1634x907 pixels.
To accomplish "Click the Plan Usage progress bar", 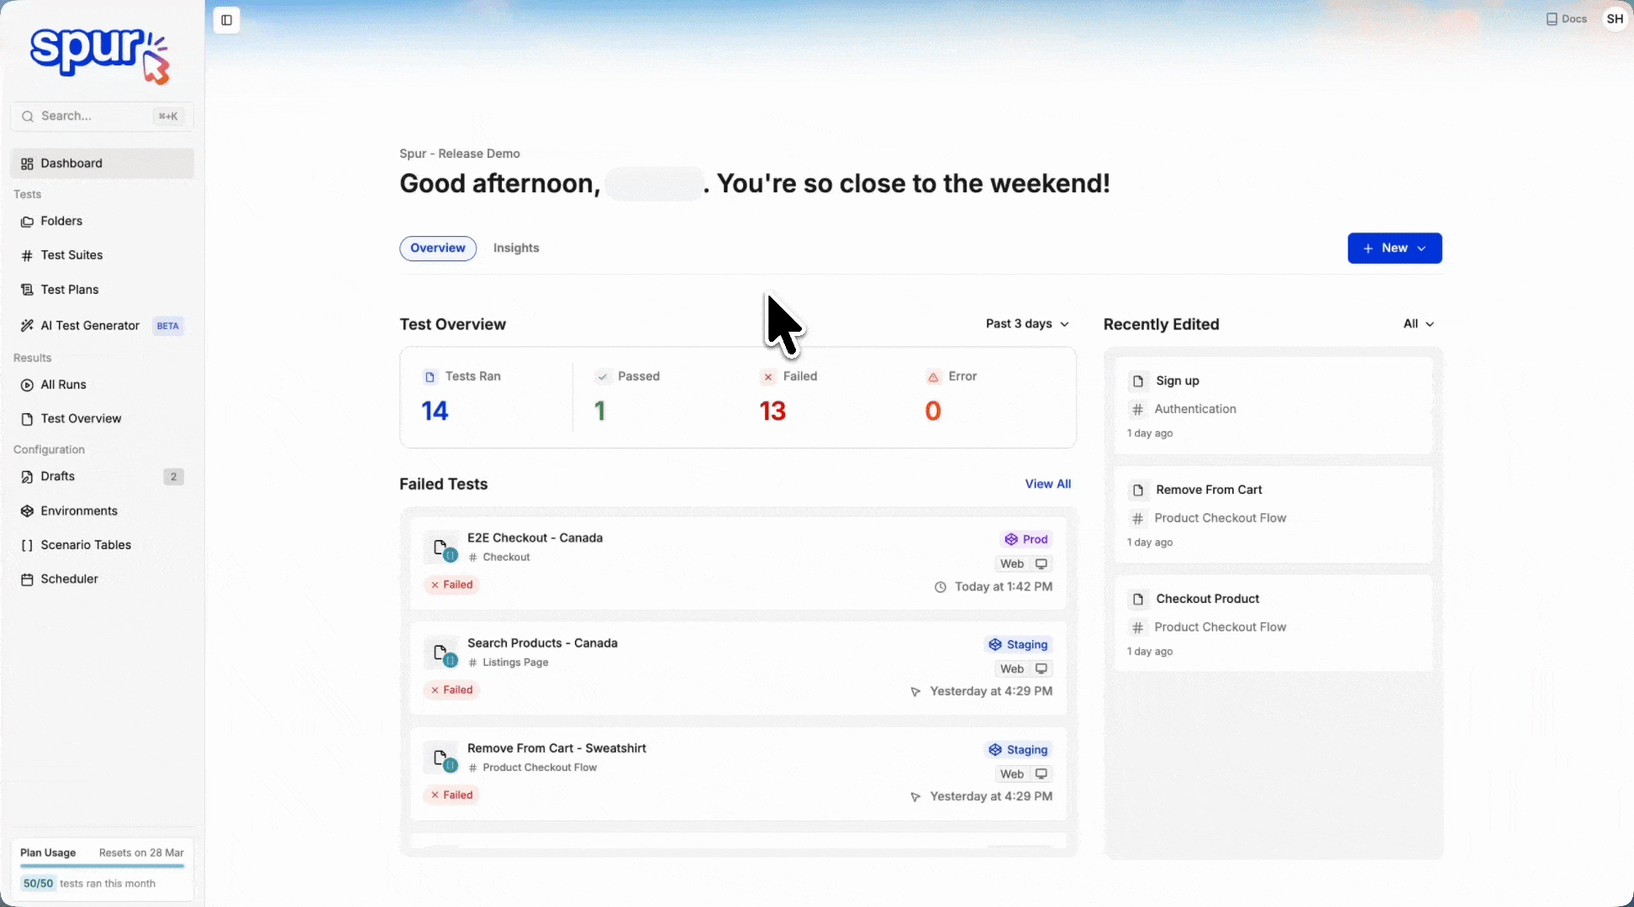I will [x=102, y=865].
